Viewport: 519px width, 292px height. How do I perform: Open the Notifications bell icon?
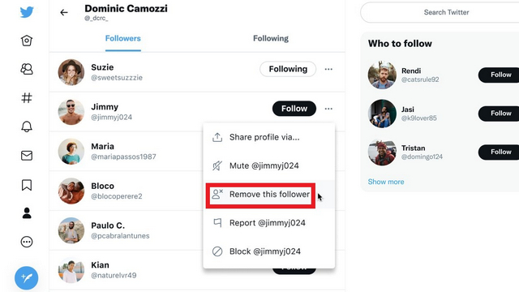point(27,127)
